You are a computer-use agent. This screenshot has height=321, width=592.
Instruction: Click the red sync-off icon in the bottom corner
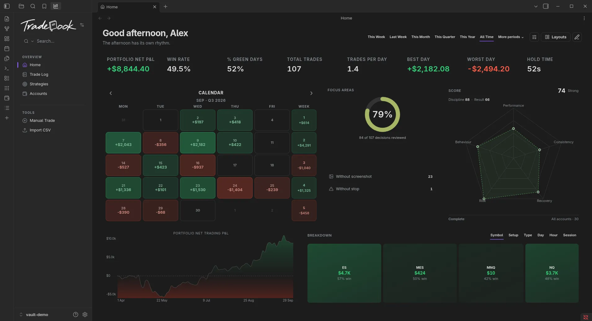[586, 317]
